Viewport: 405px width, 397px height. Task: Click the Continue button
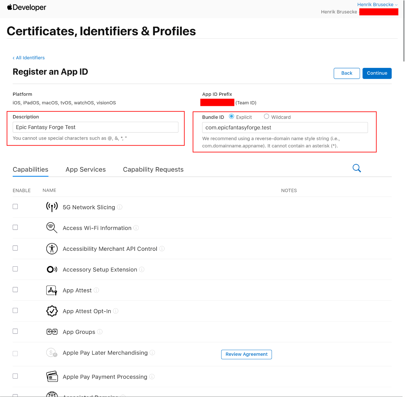pyautogui.click(x=377, y=73)
